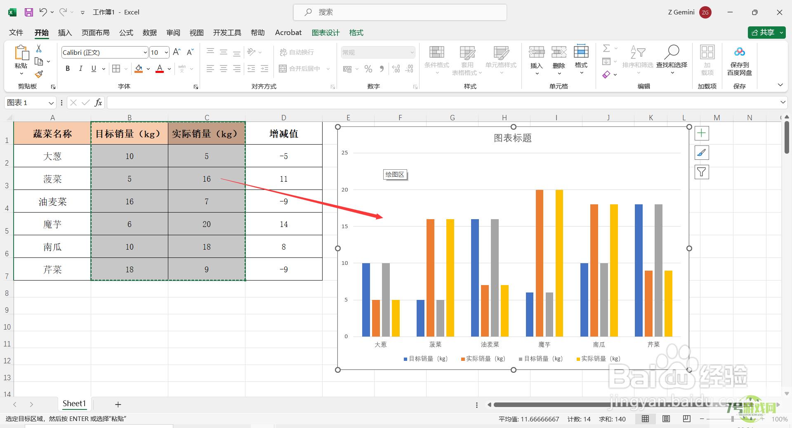The image size is (792, 428).
Task: Switch to Page Layout view icon
Action: point(666,419)
